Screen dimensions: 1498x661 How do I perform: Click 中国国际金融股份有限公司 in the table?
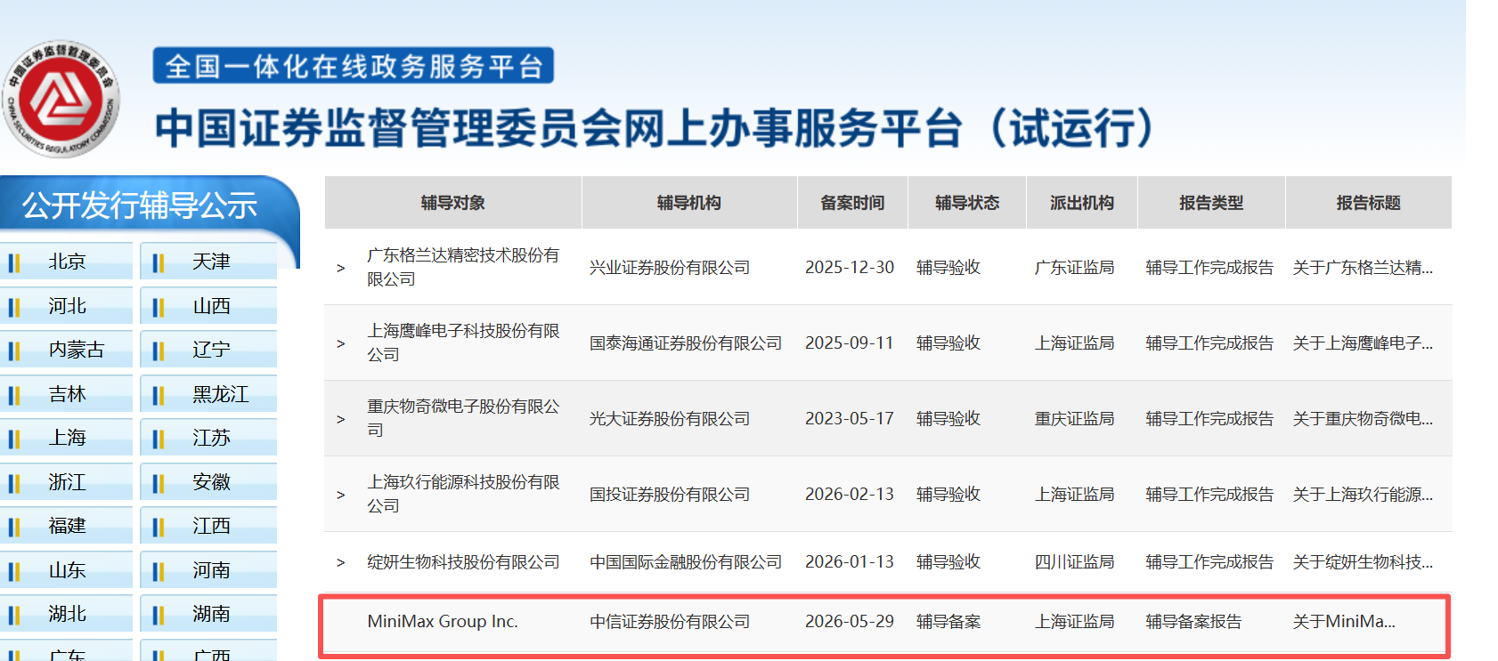click(x=686, y=562)
